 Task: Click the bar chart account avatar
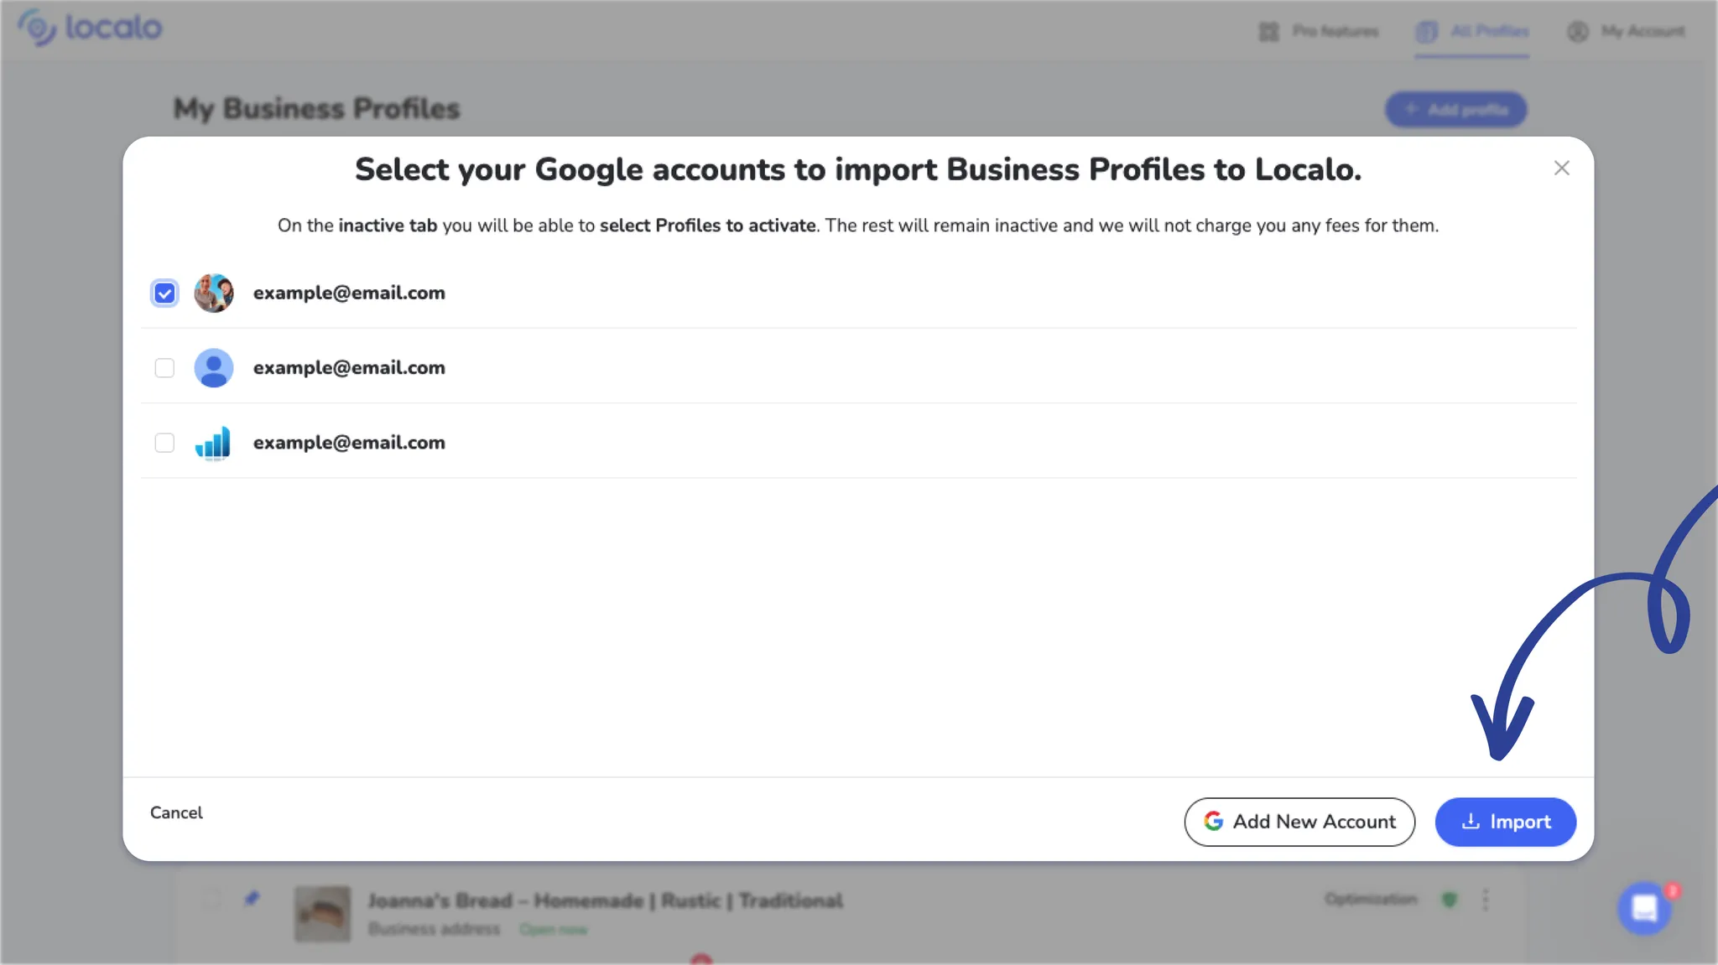click(213, 443)
